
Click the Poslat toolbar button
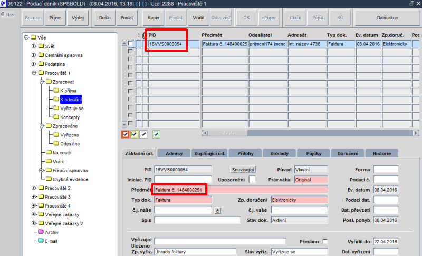127,18
